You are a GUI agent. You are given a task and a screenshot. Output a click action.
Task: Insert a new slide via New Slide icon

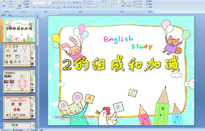(20, 2)
